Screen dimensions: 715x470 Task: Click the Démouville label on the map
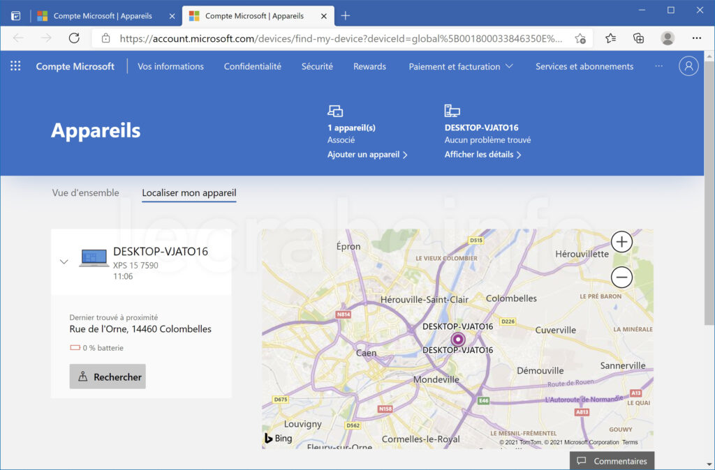(x=540, y=371)
